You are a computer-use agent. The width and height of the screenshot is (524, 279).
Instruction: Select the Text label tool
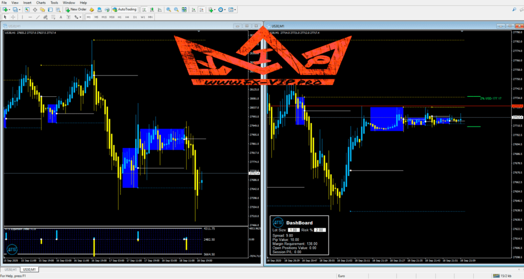pos(61,17)
